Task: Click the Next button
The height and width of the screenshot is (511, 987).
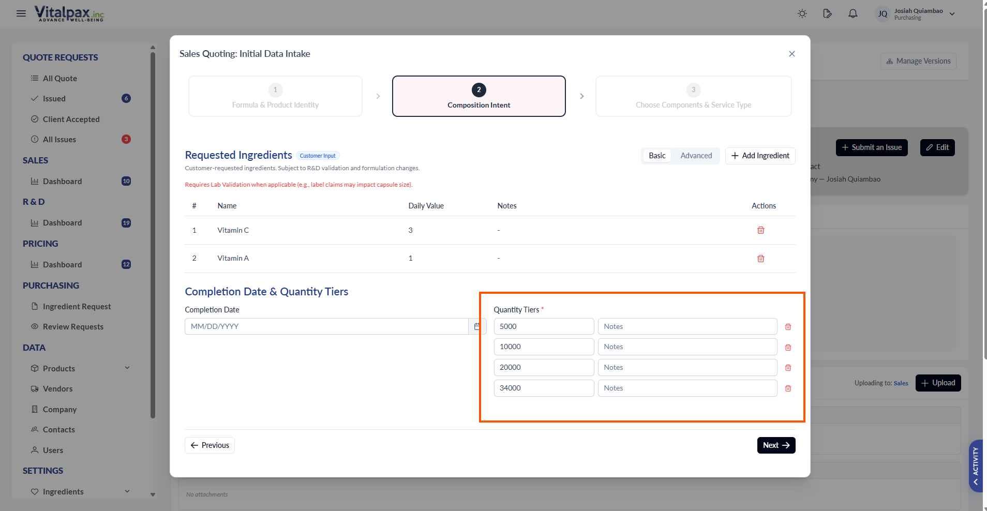Action: 776,445
